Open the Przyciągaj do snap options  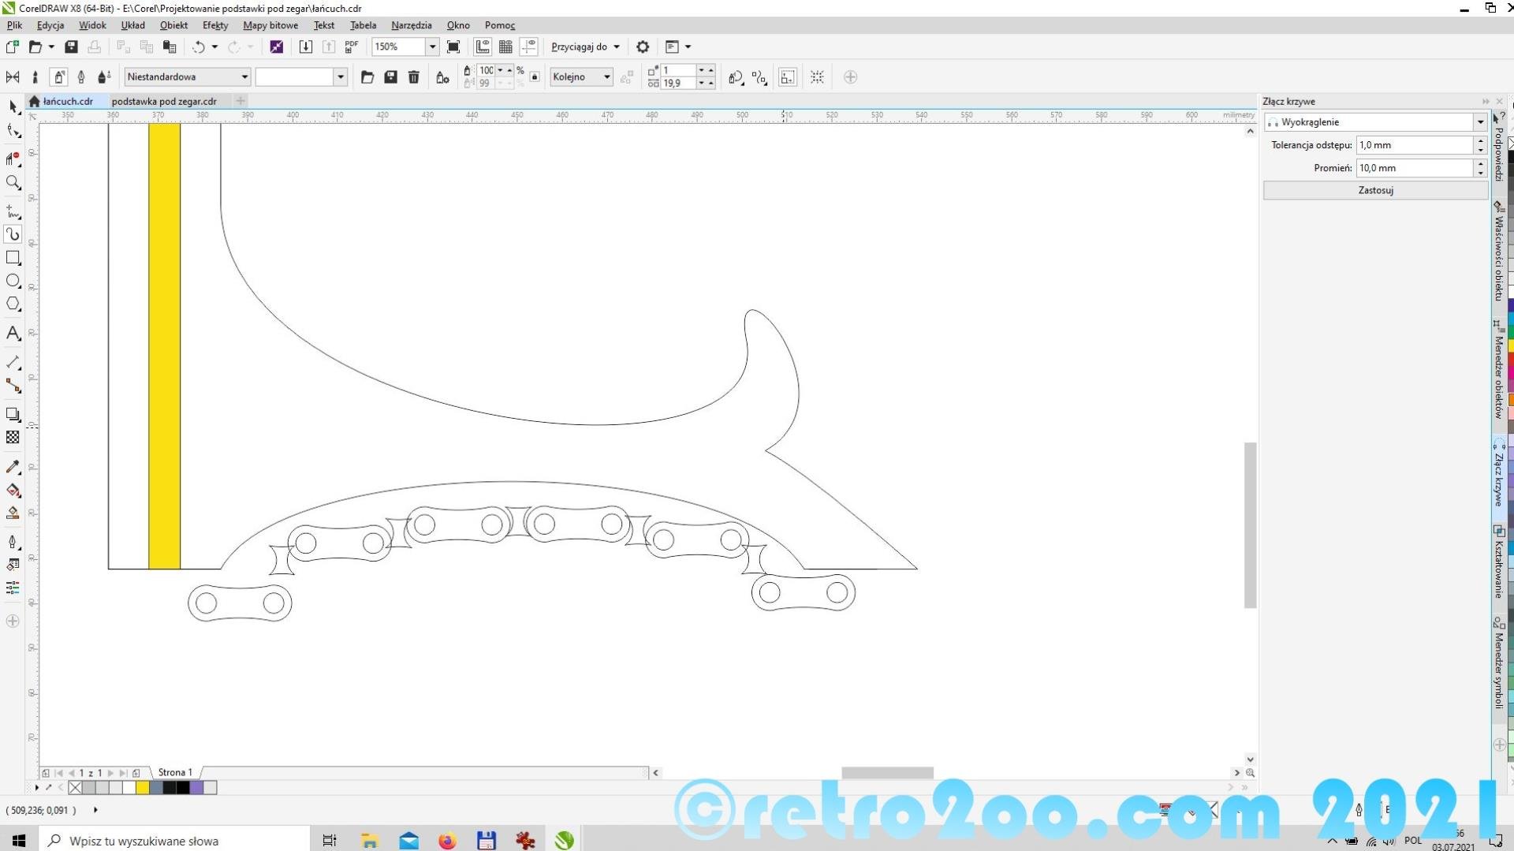coord(585,47)
